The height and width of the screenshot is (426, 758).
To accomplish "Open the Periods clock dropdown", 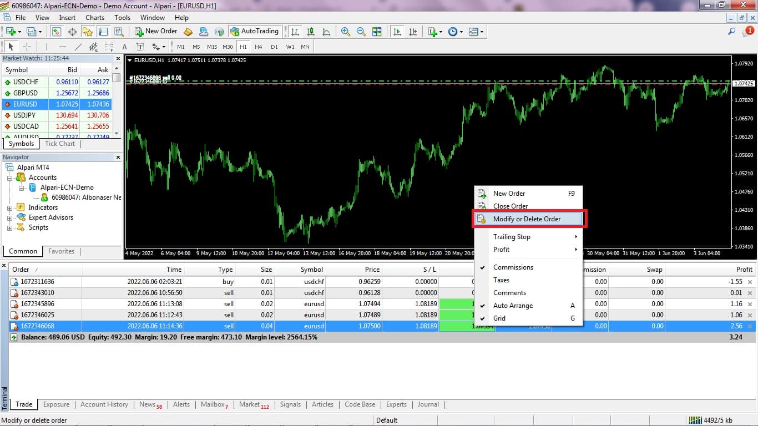I will coord(455,32).
